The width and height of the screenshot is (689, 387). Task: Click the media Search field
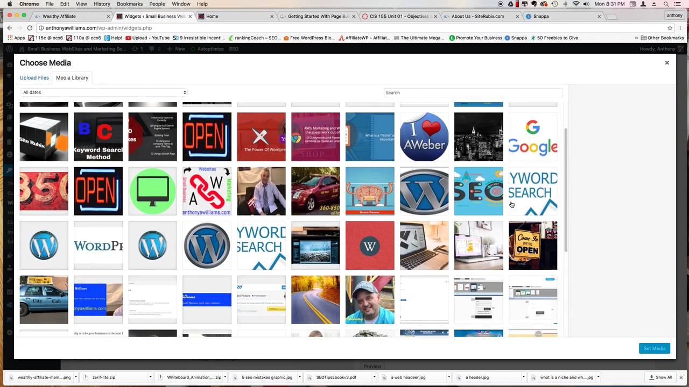(473, 92)
